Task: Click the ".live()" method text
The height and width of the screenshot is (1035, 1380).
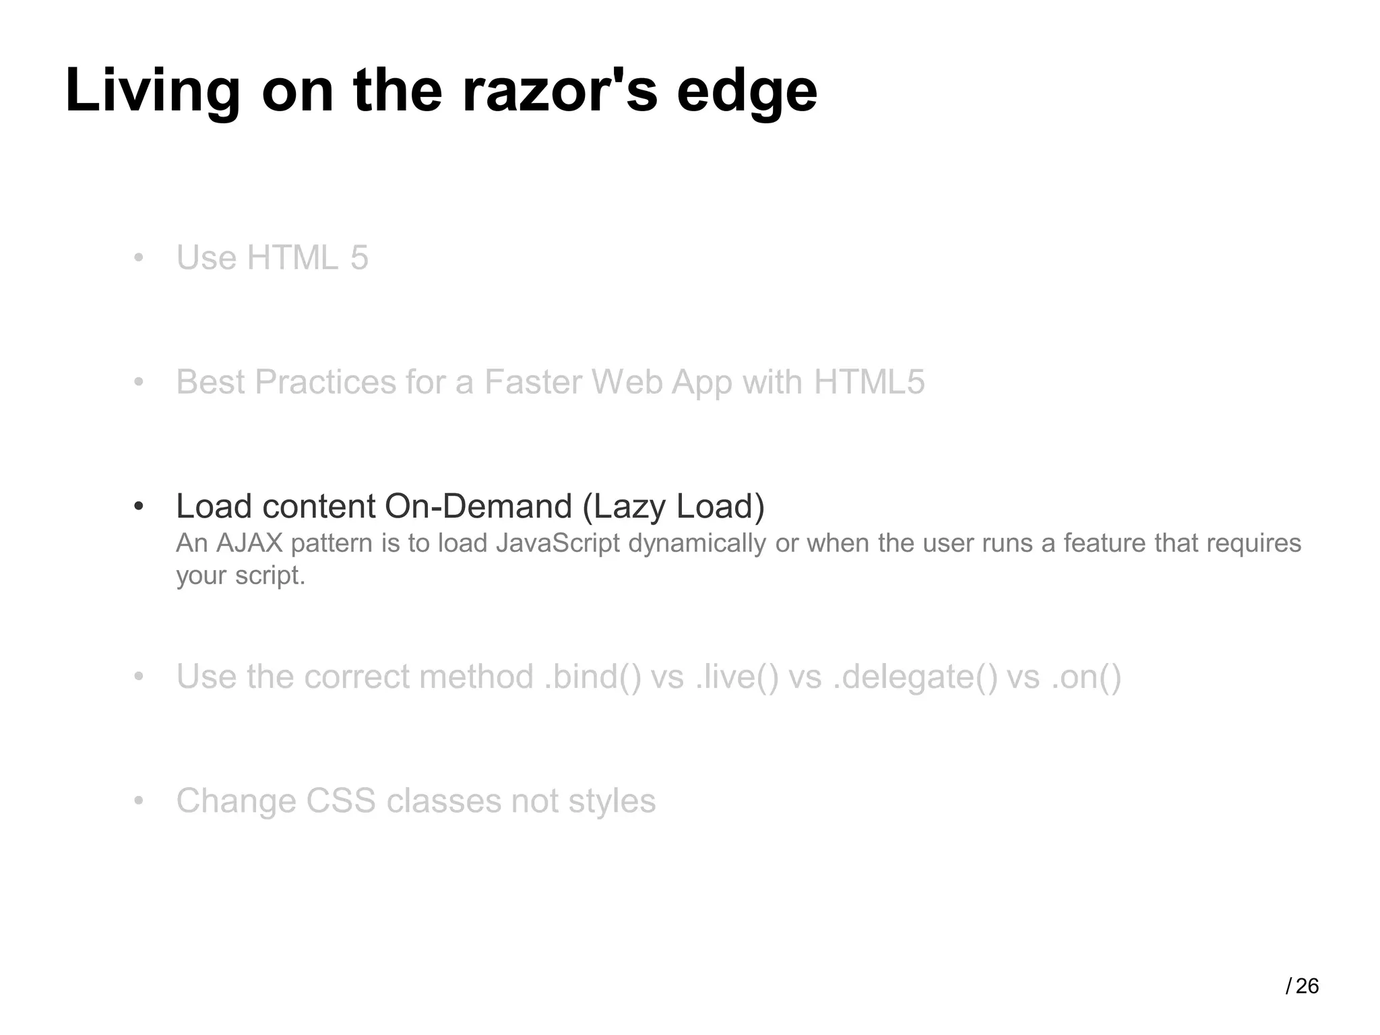Action: [x=736, y=677]
